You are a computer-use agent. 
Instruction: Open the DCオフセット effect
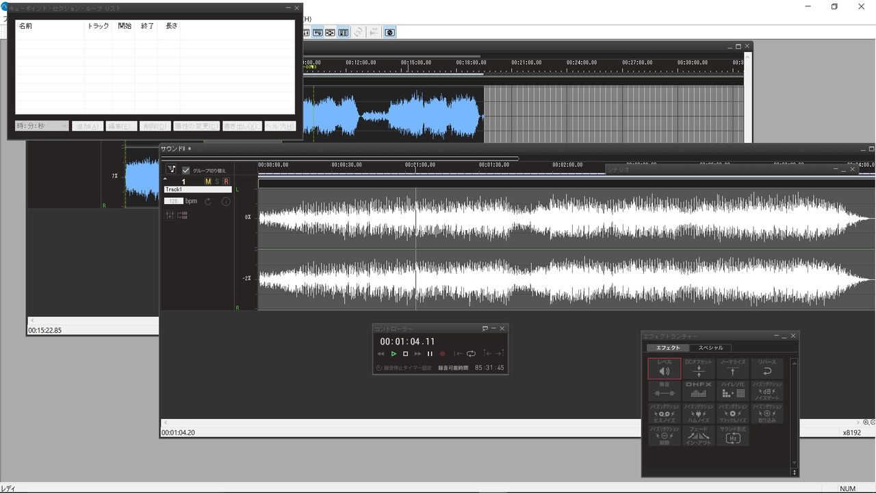pyautogui.click(x=699, y=368)
